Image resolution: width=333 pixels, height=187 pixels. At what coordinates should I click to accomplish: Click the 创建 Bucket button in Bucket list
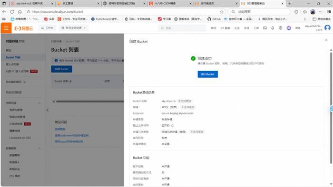pyautogui.click(x=61, y=69)
